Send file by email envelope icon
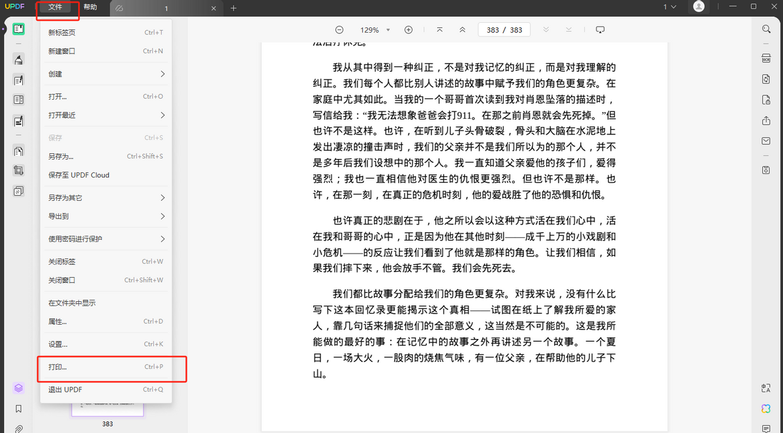Screen dimensions: 783x433 [x=766, y=141]
